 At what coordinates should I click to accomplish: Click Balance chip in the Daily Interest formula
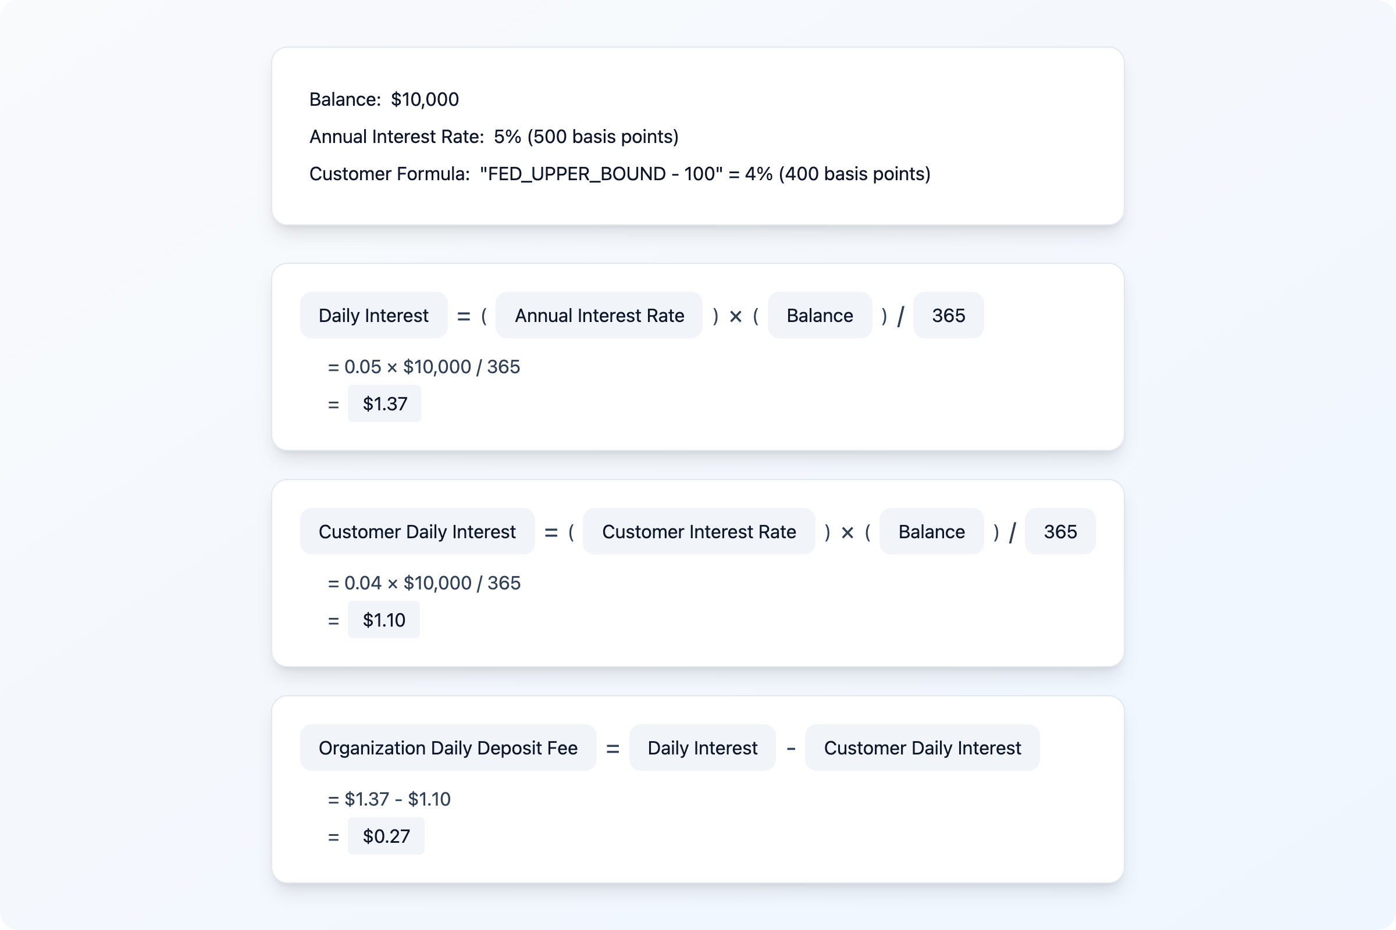pyautogui.click(x=819, y=316)
